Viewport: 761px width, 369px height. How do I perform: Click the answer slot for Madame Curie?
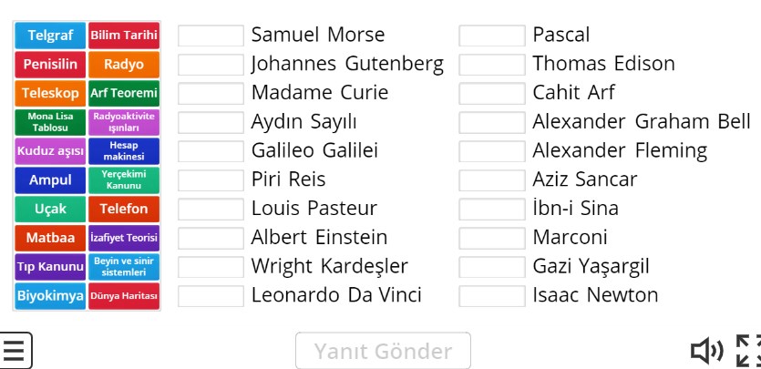click(x=211, y=93)
